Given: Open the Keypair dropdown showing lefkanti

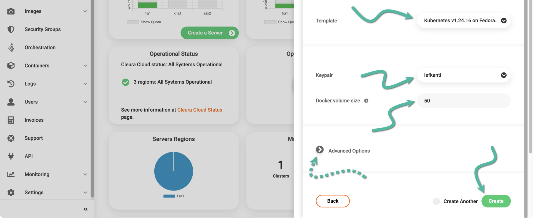Looking at the screenshot, I should (464, 75).
